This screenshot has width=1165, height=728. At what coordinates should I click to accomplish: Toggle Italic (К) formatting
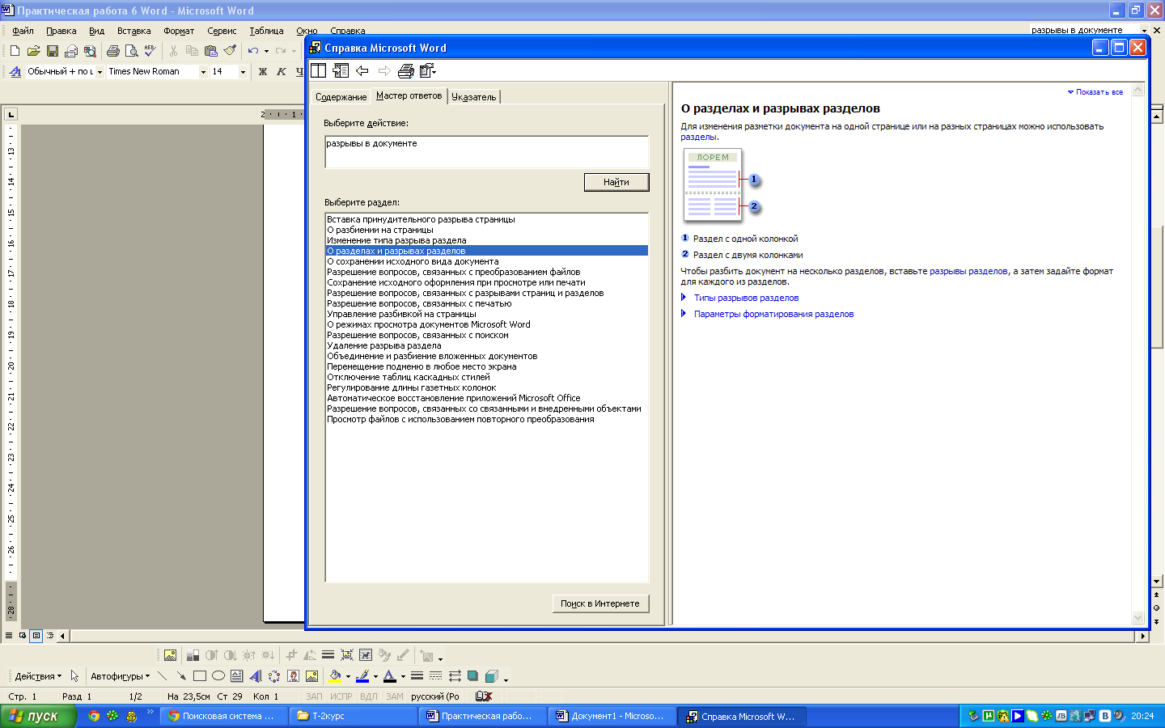[282, 72]
